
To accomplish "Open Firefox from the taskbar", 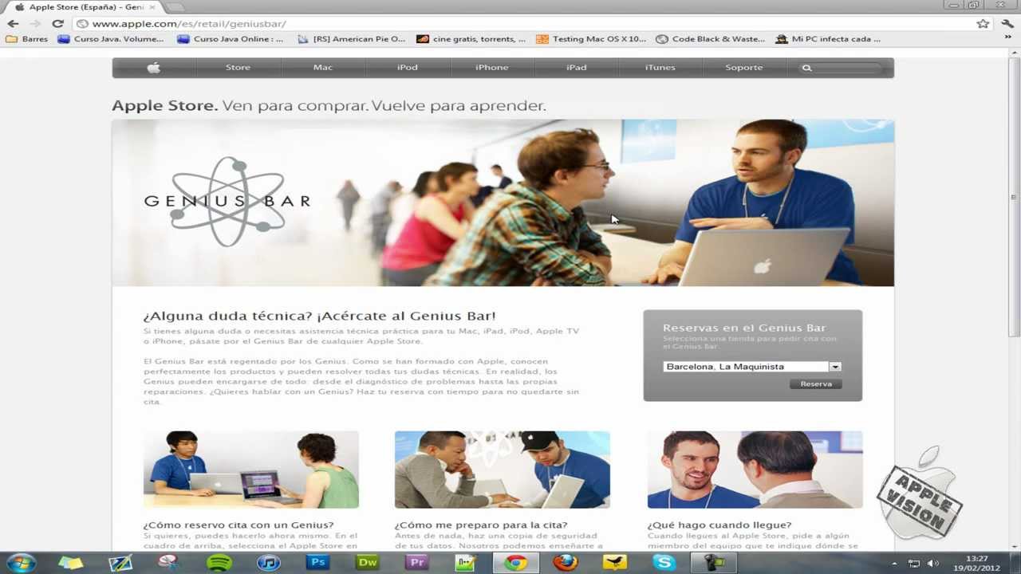I will click(565, 562).
